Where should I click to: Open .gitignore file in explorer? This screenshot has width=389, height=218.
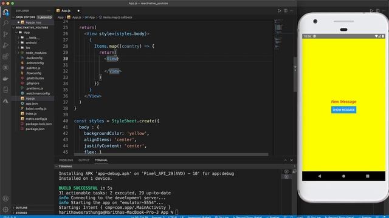coord(32,84)
